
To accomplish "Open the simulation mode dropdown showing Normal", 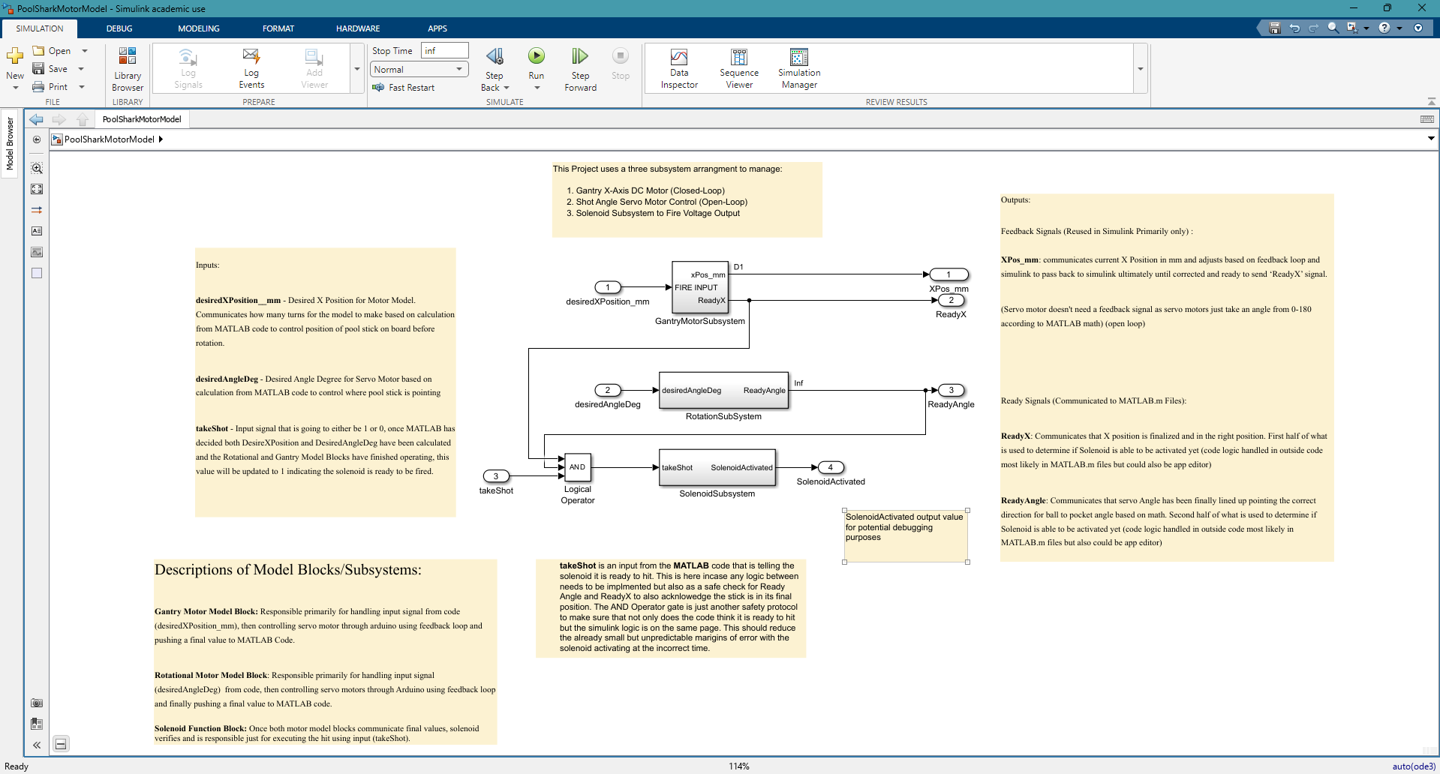I will click(458, 69).
